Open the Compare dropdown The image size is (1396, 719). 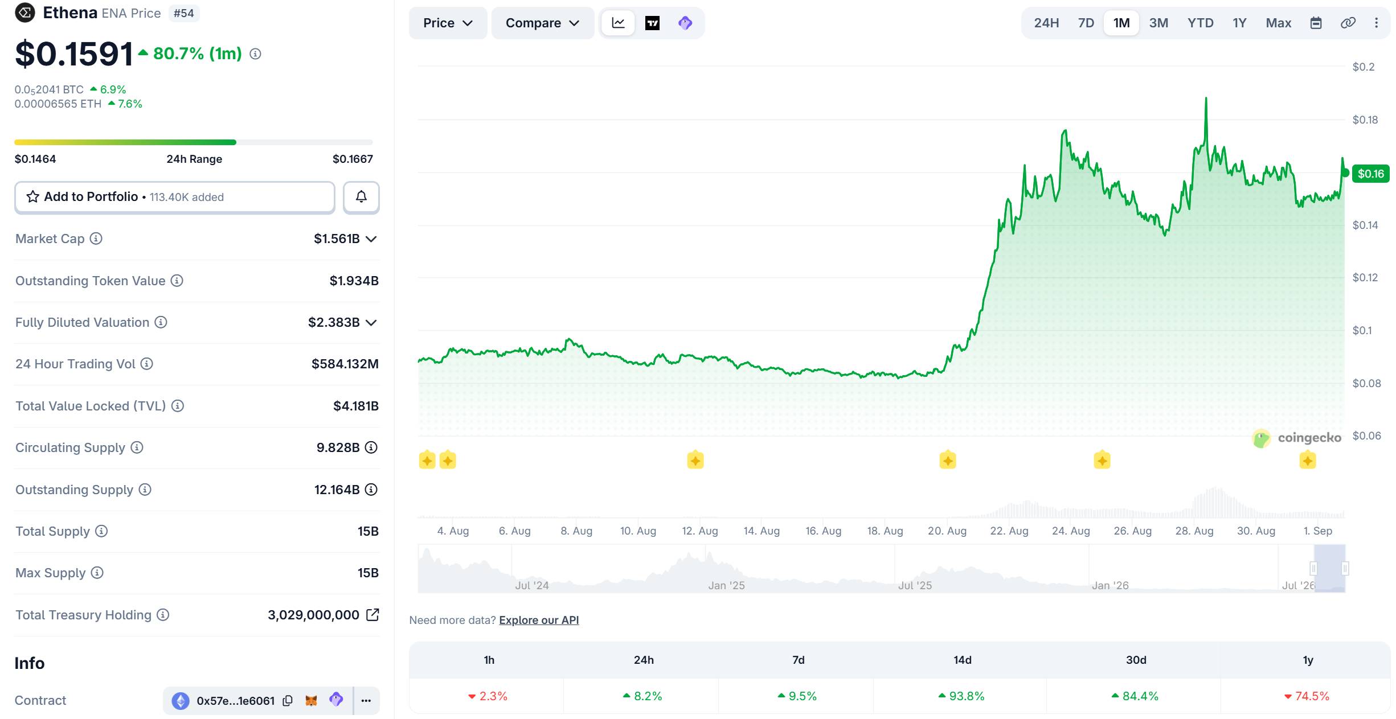click(542, 23)
